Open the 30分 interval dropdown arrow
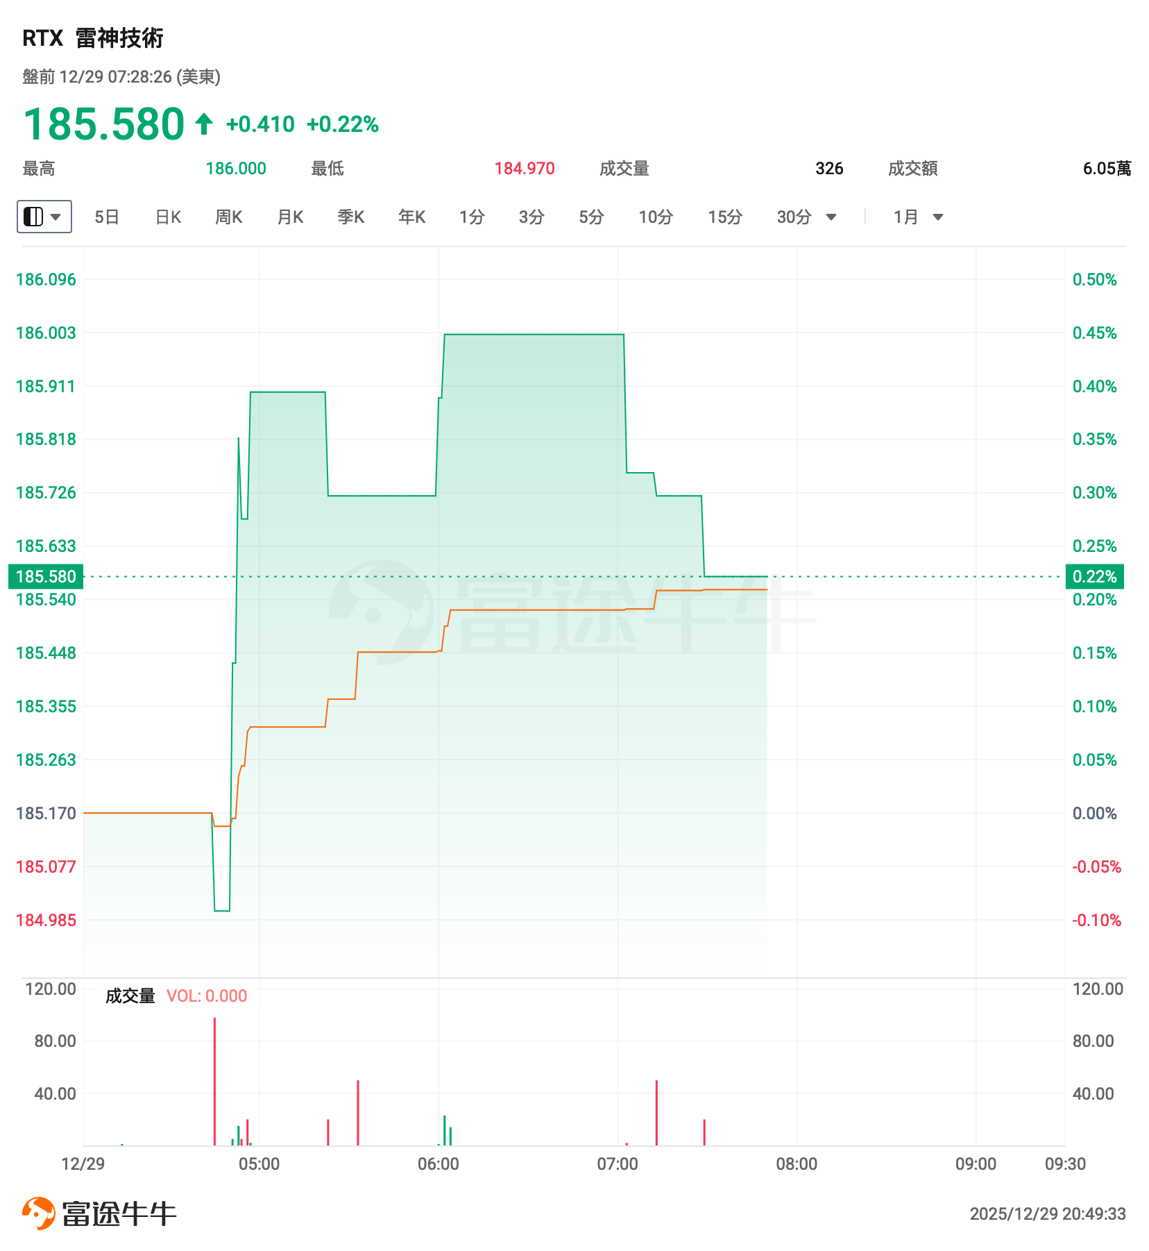The image size is (1149, 1251). [x=831, y=217]
